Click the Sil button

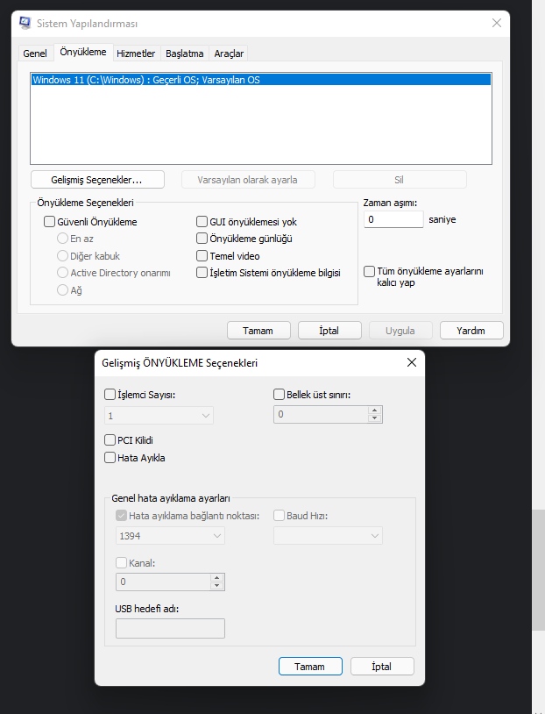400,180
